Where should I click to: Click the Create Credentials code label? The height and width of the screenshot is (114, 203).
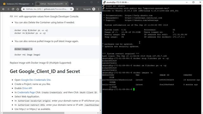click(x=52, y=92)
